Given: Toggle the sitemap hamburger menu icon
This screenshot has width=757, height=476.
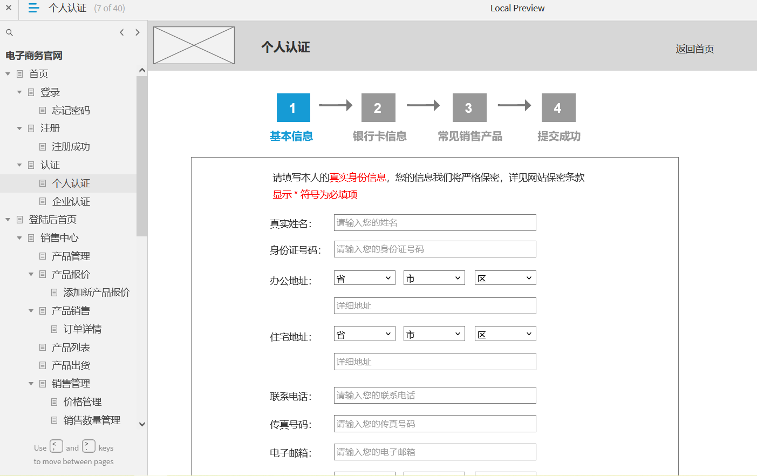Looking at the screenshot, I should 33,8.
